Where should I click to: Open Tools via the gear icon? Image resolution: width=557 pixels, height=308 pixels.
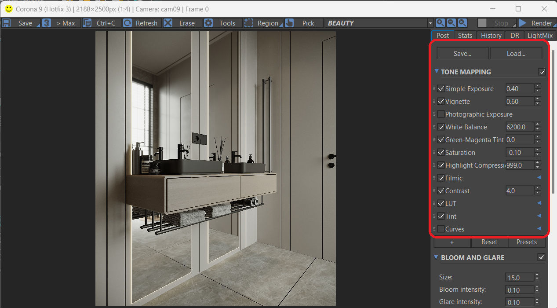(x=208, y=23)
